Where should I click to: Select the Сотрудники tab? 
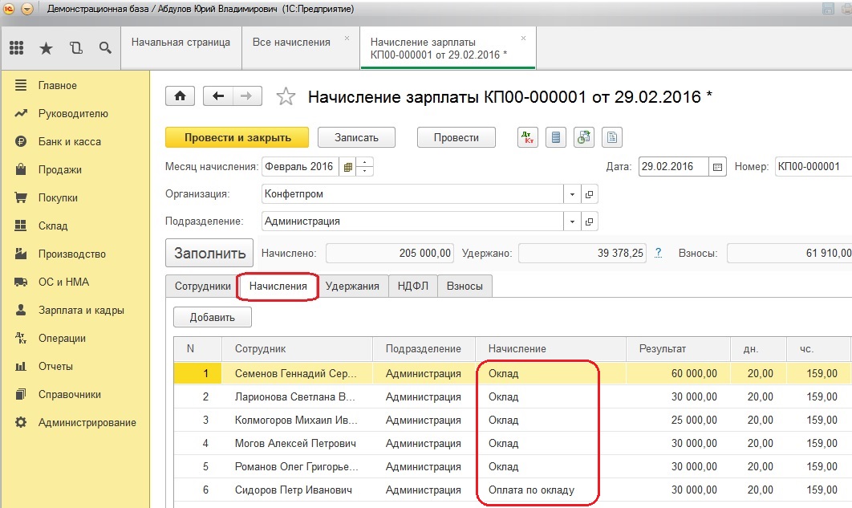coord(203,287)
